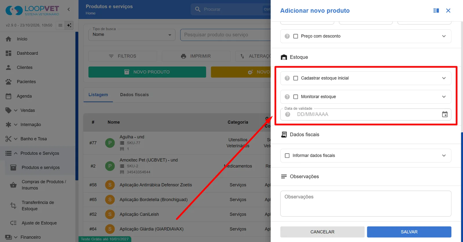Screen dimensions: 463x242
Task: Open Compras de Produtos / Insumos
Action: tap(44, 185)
